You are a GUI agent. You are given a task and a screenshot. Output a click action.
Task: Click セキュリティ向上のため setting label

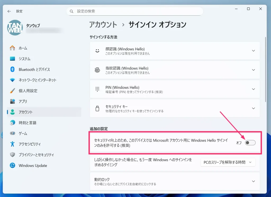(x=161, y=143)
